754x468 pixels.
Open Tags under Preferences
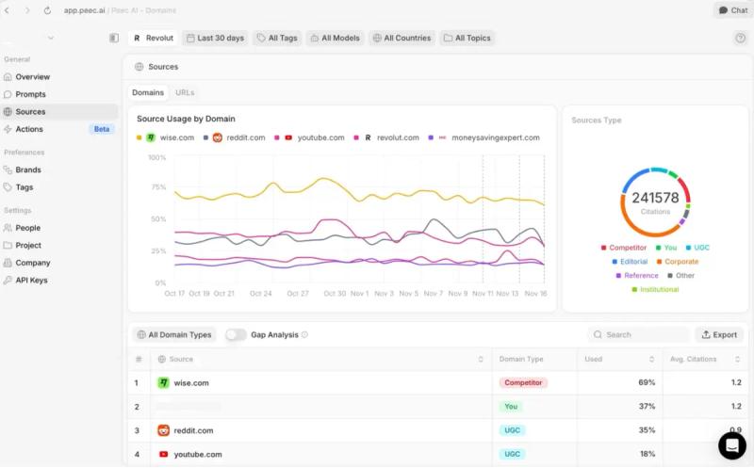[x=58, y=187]
